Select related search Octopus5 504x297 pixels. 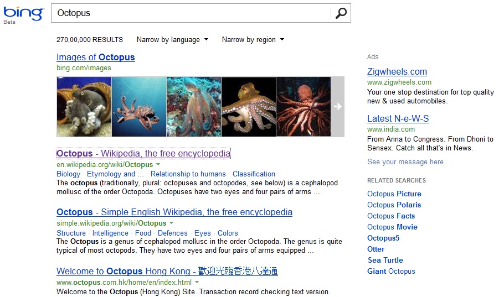pyautogui.click(x=383, y=238)
